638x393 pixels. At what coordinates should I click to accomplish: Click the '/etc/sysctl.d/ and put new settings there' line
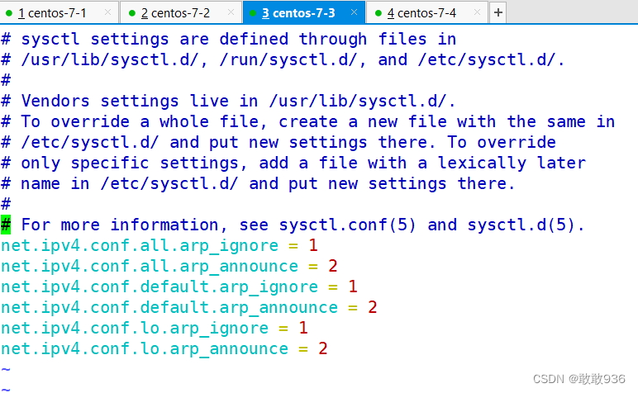(x=279, y=142)
